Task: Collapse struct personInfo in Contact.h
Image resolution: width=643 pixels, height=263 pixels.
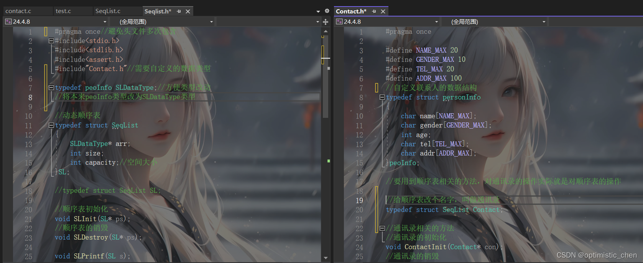Action: 382,98
